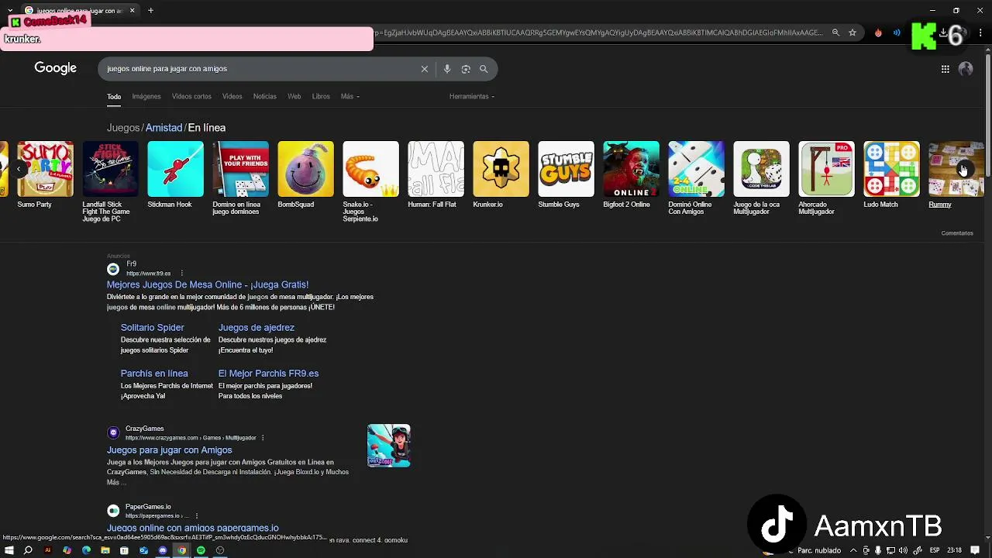Select the Krunker.io game thumbnail
Image resolution: width=992 pixels, height=558 pixels.
501,169
